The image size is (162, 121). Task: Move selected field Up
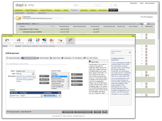coord(77,78)
